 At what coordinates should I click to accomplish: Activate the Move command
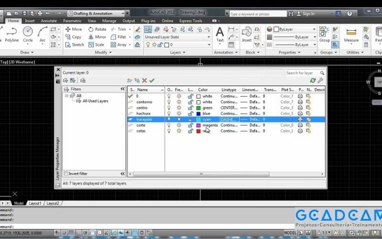(74, 29)
